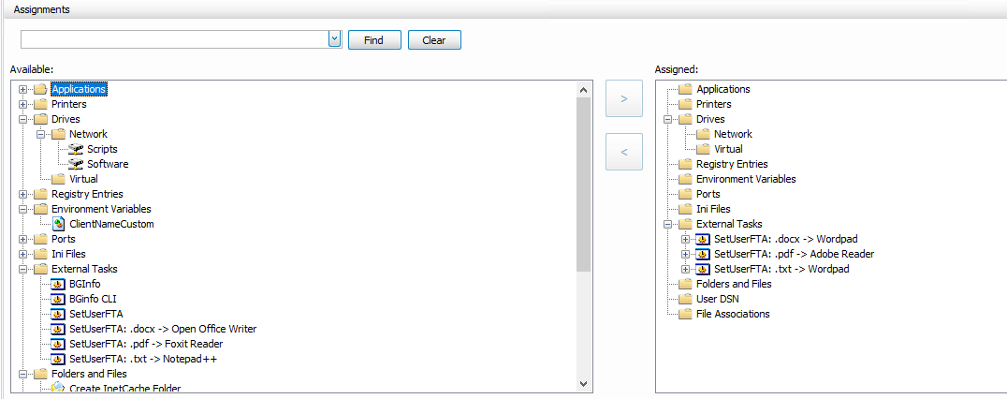This screenshot has height=399, width=1007.
Task: Collapse the Drives node in Assigned
Action: 668,120
